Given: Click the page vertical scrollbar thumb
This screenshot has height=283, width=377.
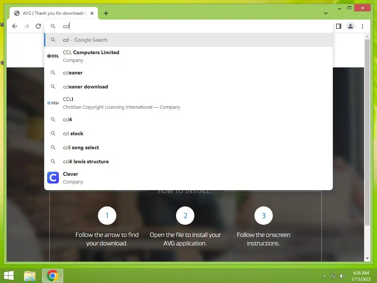Looking at the screenshot, I should (x=367, y=132).
